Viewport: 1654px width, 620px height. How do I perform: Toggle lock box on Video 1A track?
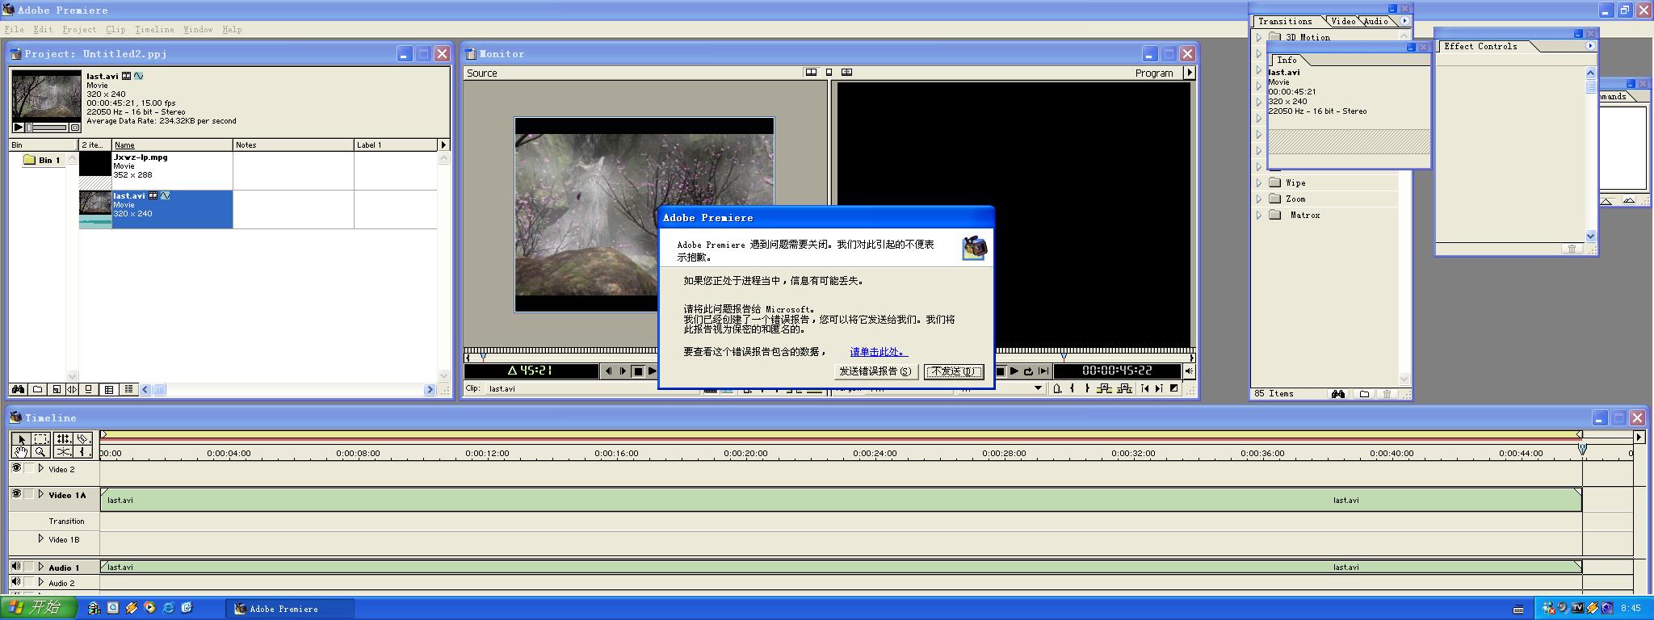pos(30,494)
